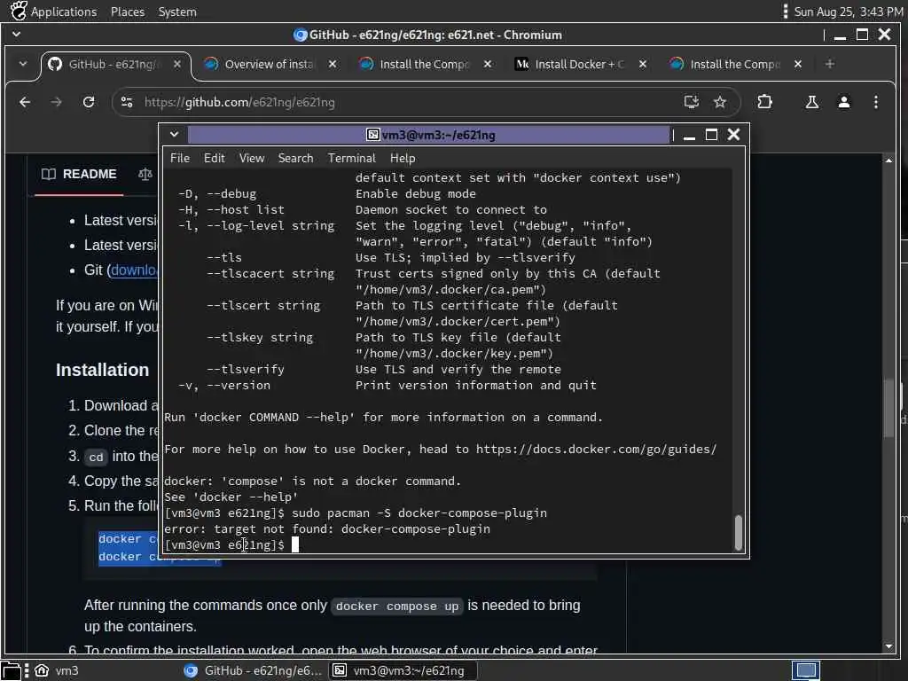Switch to vm3@vm3 terminal taskbar entry

point(402,670)
